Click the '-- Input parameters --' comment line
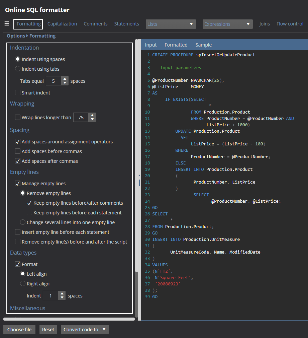Viewport: 308px width, 338px height. tap(181, 67)
